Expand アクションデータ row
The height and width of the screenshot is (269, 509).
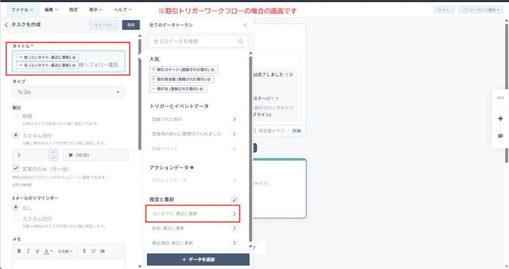click(x=194, y=181)
